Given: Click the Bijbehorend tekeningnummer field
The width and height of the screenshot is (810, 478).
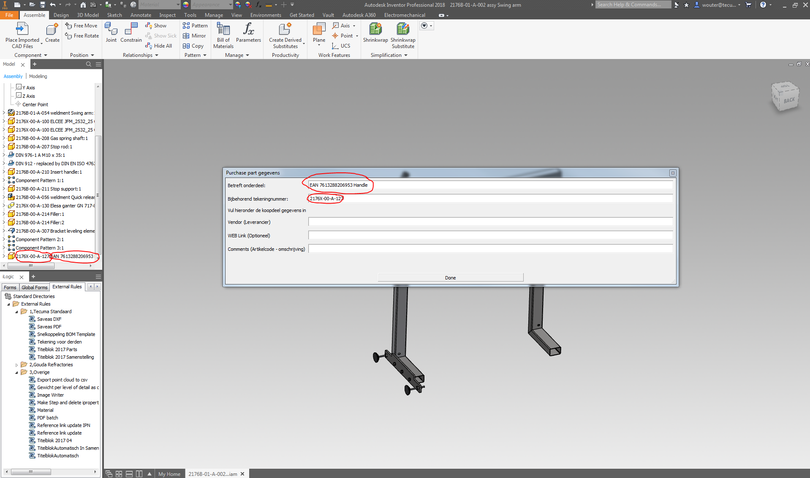Looking at the screenshot, I should pos(490,199).
